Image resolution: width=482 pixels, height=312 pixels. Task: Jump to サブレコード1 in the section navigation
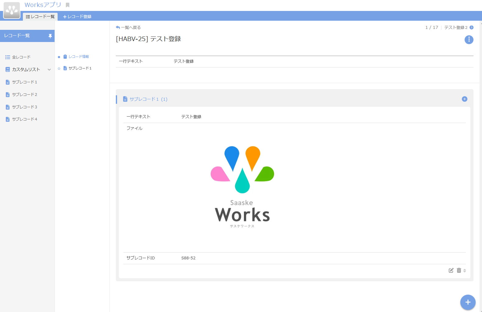coord(77,68)
